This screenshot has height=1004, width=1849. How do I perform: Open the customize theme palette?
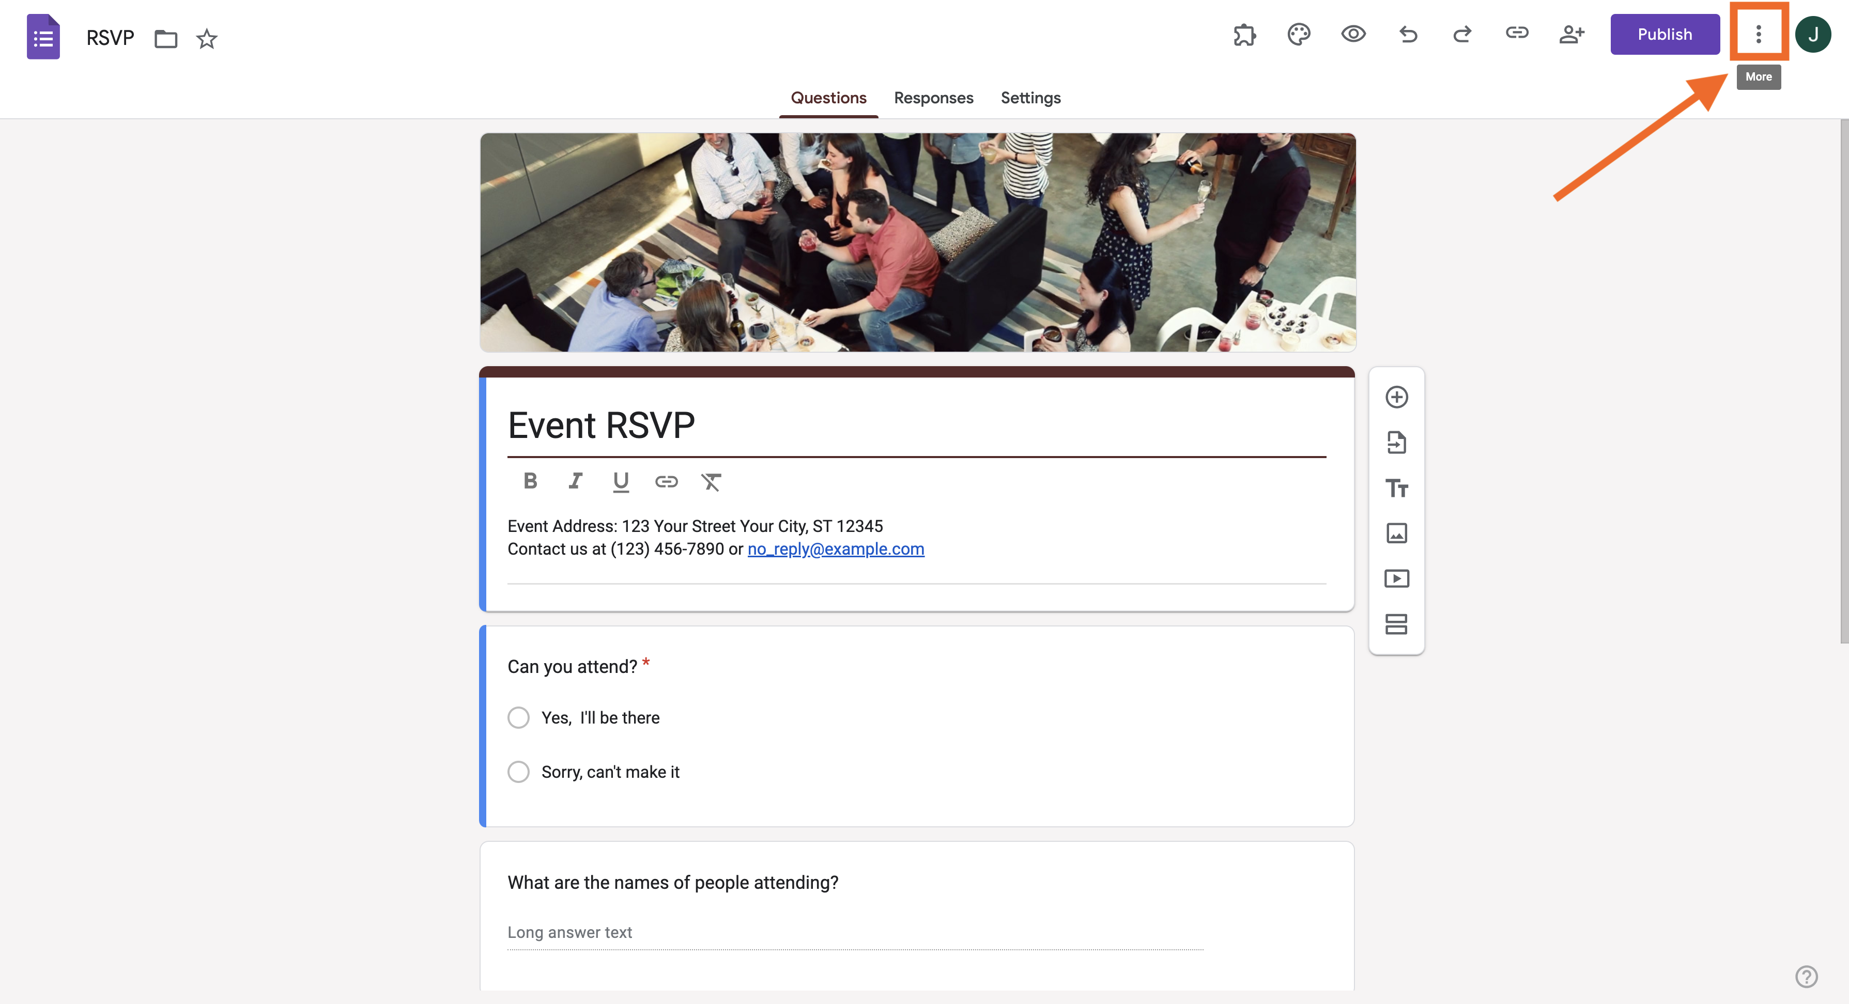(x=1299, y=35)
